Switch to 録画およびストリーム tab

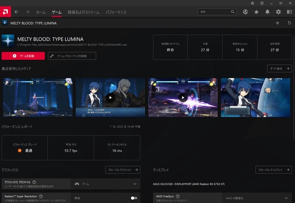84,12
